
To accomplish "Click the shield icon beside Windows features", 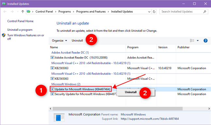I will (x=4, y=35).
